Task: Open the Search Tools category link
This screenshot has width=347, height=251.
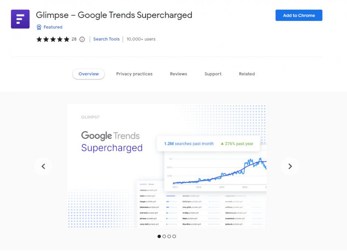Action: pos(106,39)
